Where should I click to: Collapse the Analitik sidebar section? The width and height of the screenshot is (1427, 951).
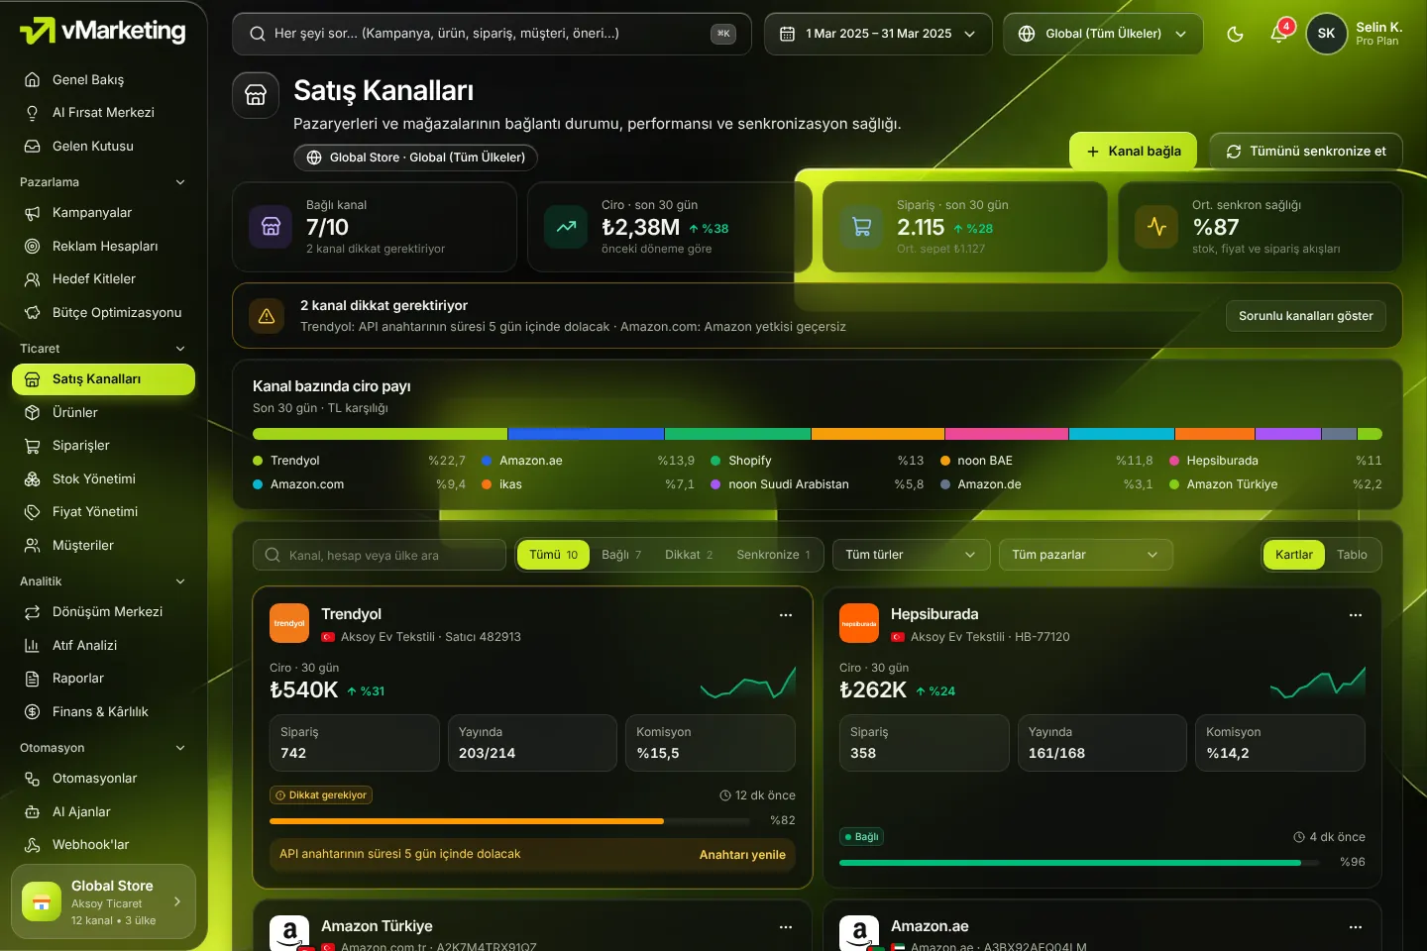103,581
